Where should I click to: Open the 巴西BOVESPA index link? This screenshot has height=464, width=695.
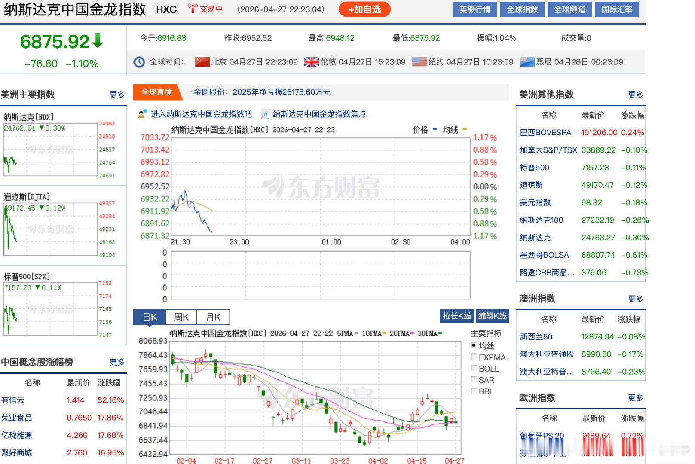click(x=545, y=133)
